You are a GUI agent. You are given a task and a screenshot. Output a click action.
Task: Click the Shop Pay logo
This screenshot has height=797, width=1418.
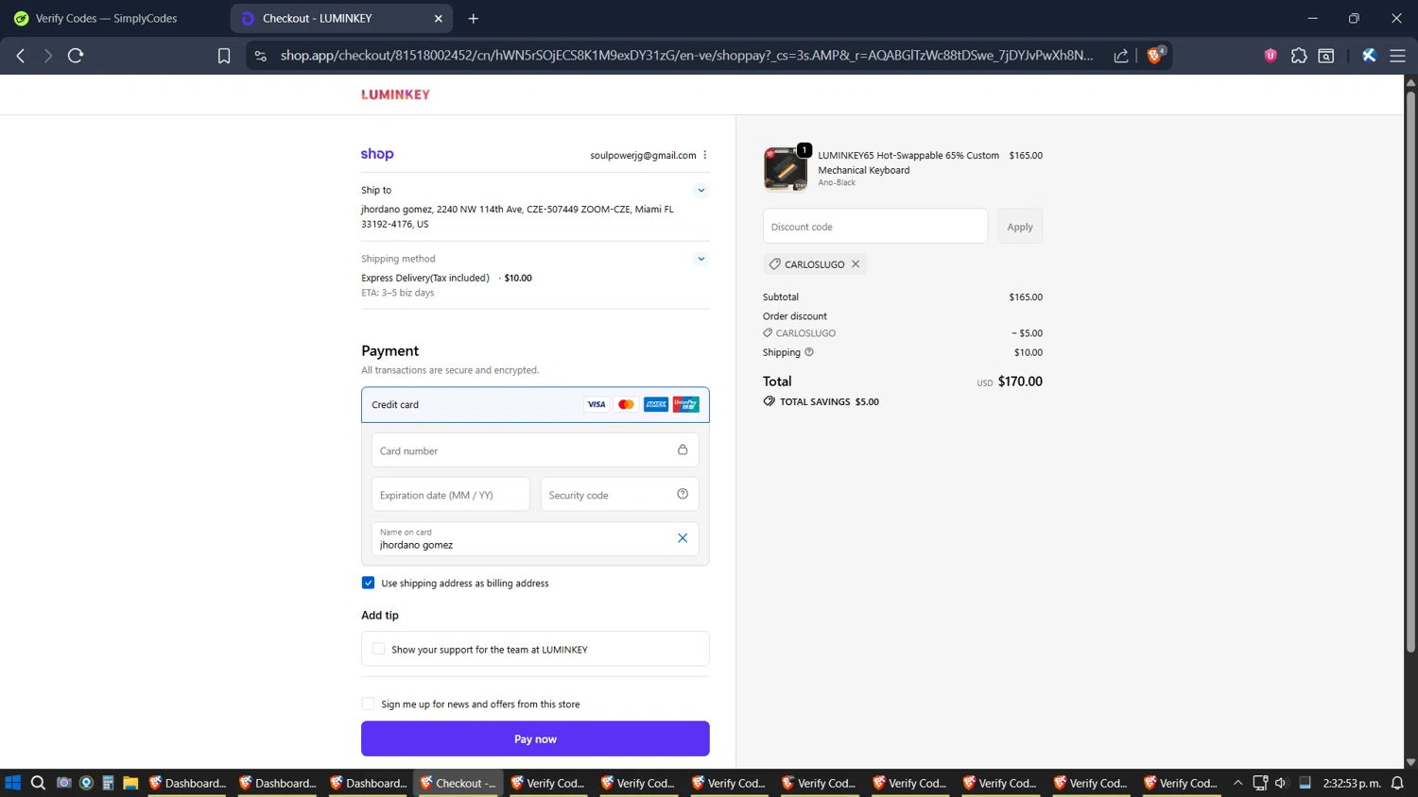click(x=377, y=154)
